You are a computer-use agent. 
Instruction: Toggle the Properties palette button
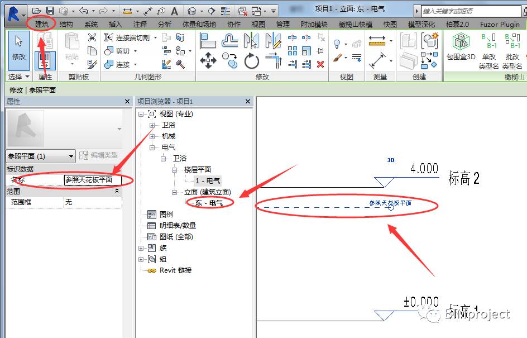[45, 60]
